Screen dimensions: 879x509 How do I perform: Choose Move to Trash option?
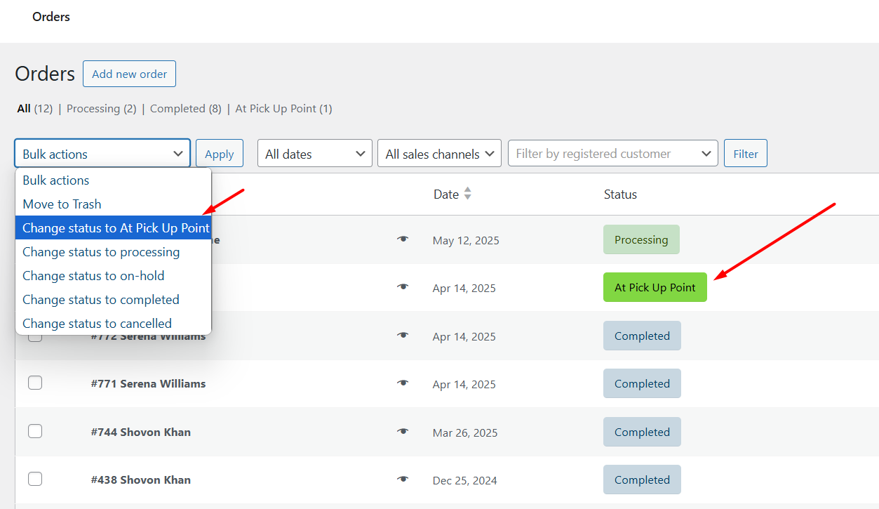[x=113, y=204]
